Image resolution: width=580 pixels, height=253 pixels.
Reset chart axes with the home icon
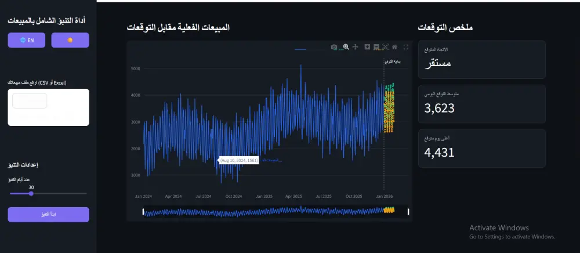394,47
